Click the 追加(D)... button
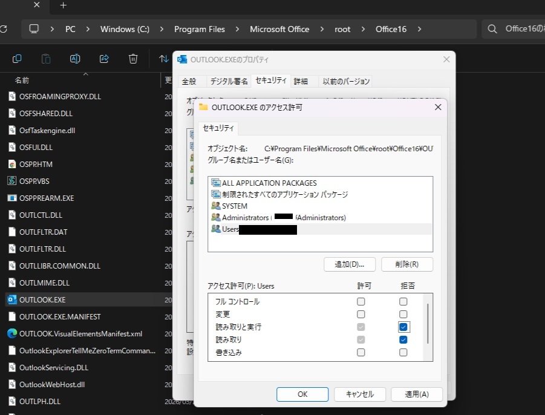 (x=350, y=264)
